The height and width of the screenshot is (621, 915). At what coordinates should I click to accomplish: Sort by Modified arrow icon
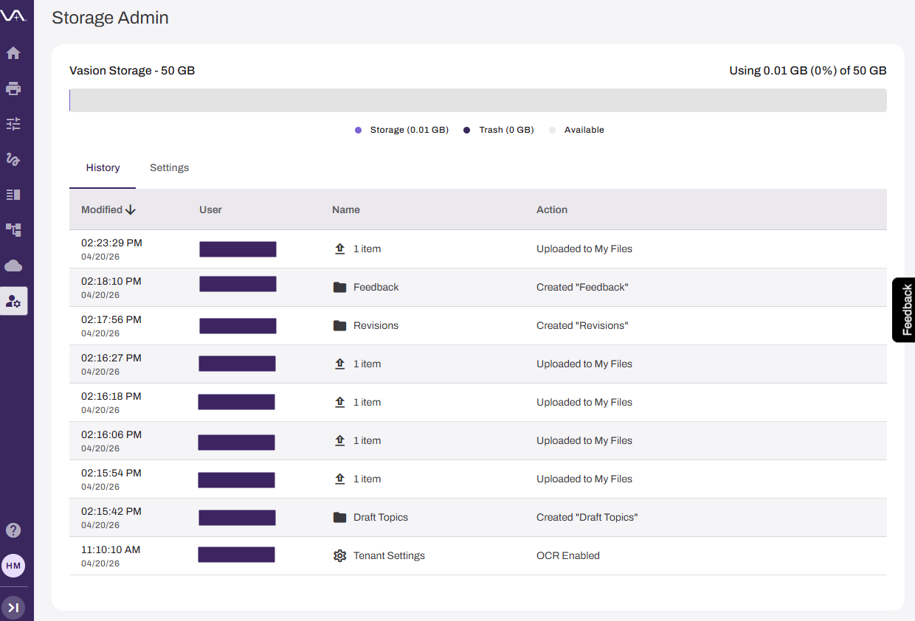click(131, 209)
